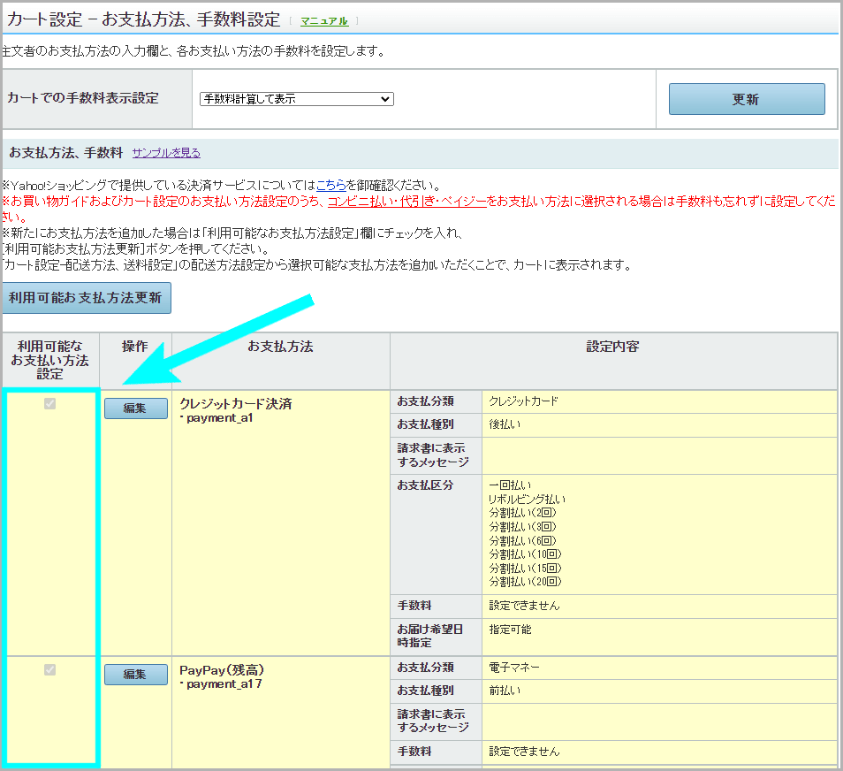Click the 利用可能お支払方法更新 button
843x771 pixels.
pos(86,298)
